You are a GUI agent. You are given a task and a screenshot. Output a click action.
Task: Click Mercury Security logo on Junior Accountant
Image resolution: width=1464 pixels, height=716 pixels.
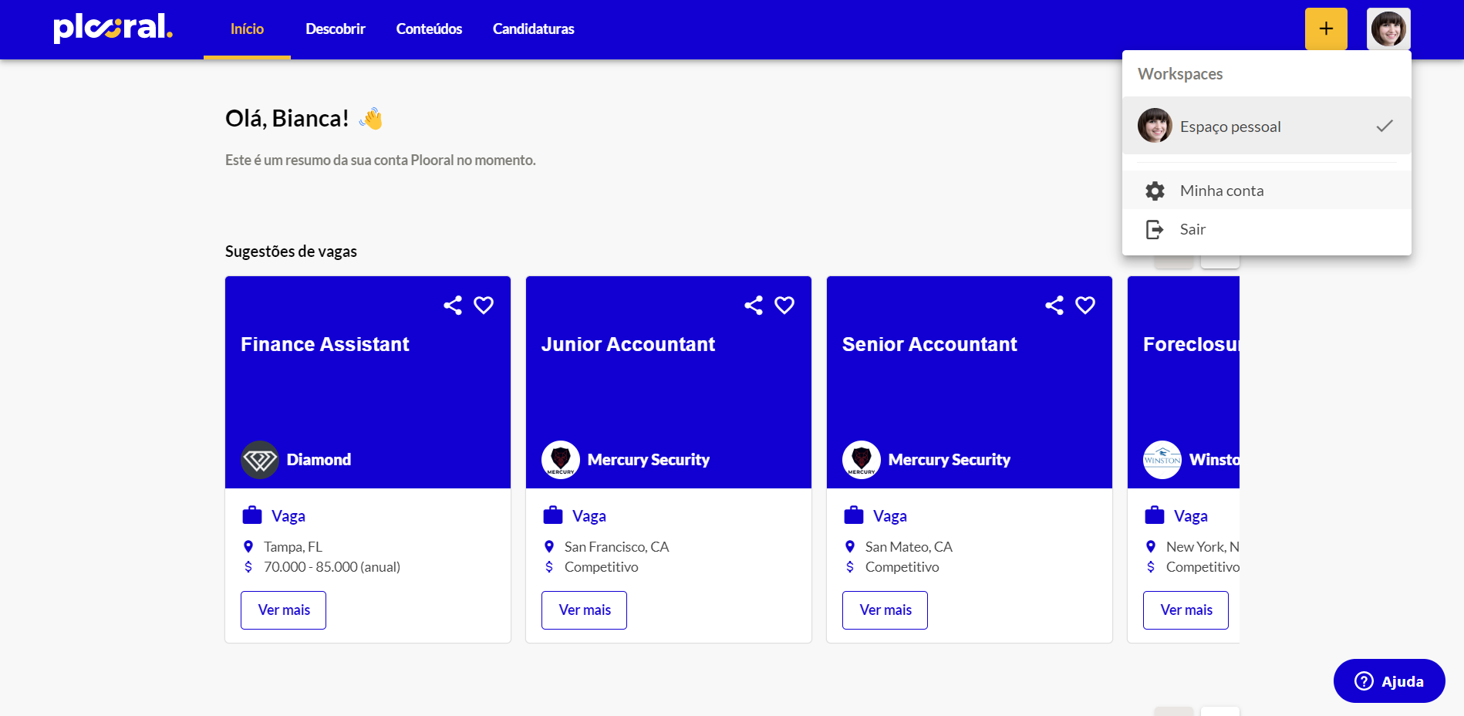(x=561, y=460)
